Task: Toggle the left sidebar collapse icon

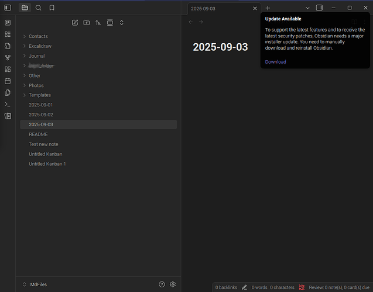Action: 8,8
